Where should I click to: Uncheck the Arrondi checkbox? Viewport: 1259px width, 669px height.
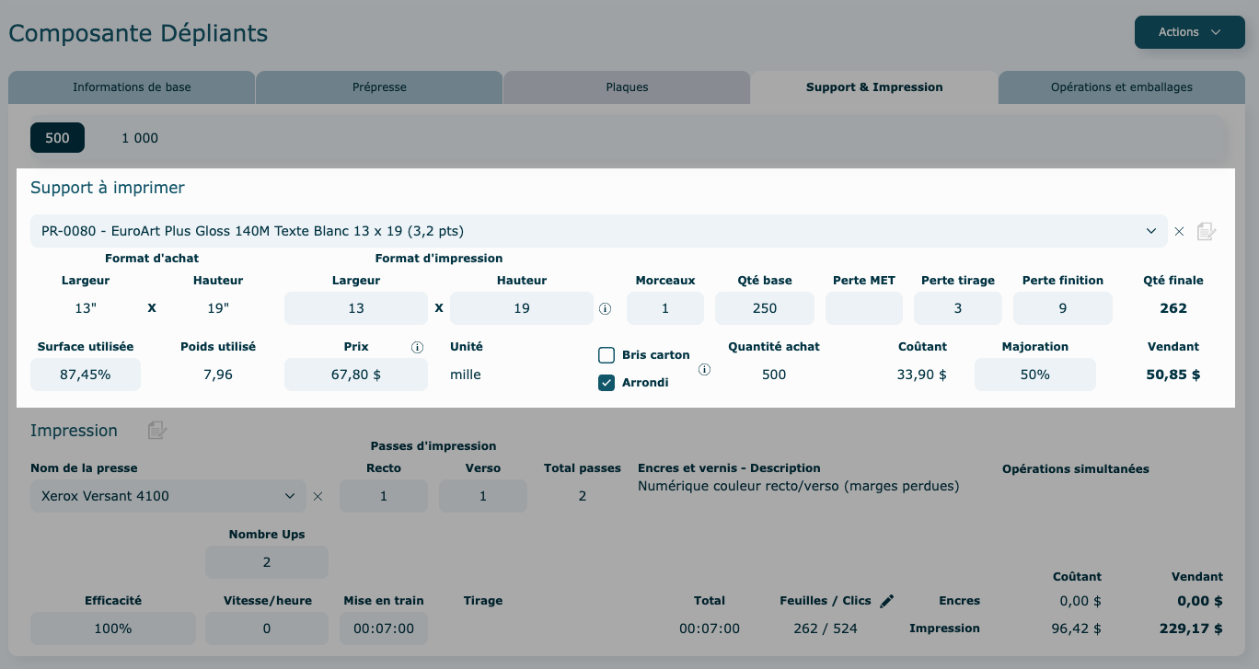click(x=606, y=383)
